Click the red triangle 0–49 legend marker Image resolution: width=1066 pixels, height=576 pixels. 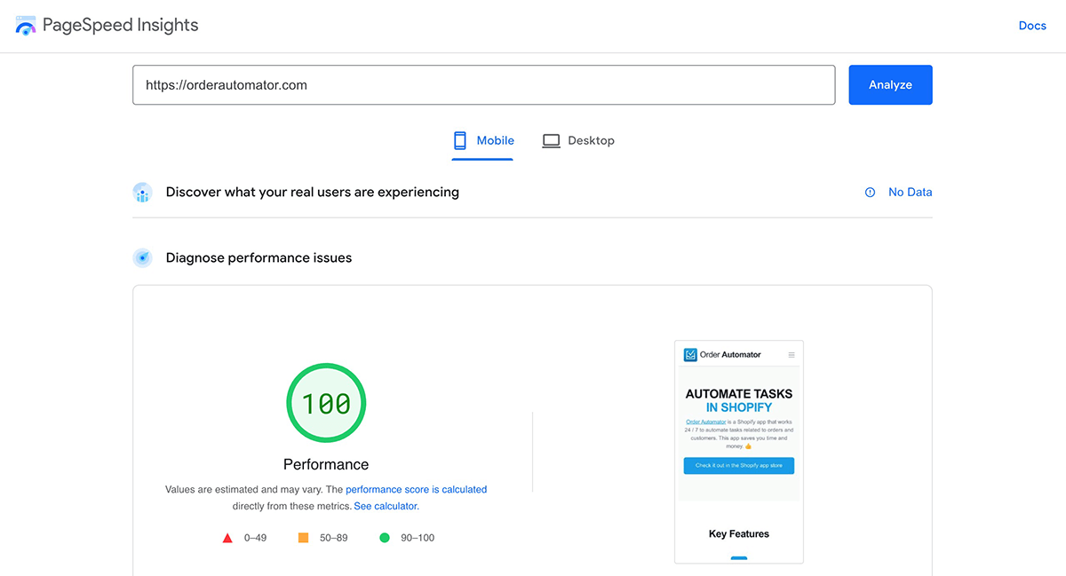(227, 538)
